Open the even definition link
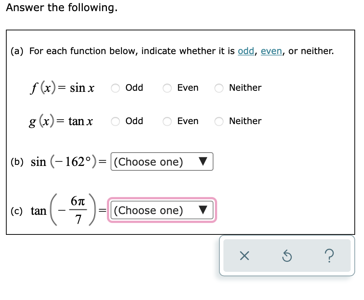 (x=271, y=51)
